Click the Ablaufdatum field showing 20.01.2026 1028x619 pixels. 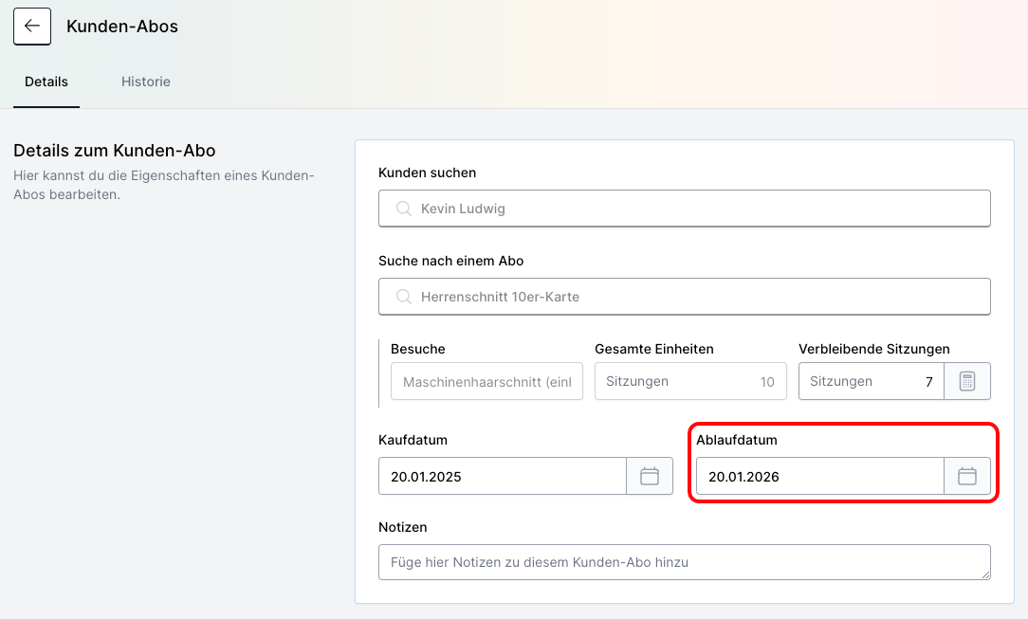pos(819,476)
